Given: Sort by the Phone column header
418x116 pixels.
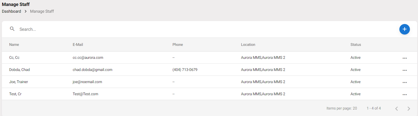Looking at the screenshot, I should click(x=178, y=45).
